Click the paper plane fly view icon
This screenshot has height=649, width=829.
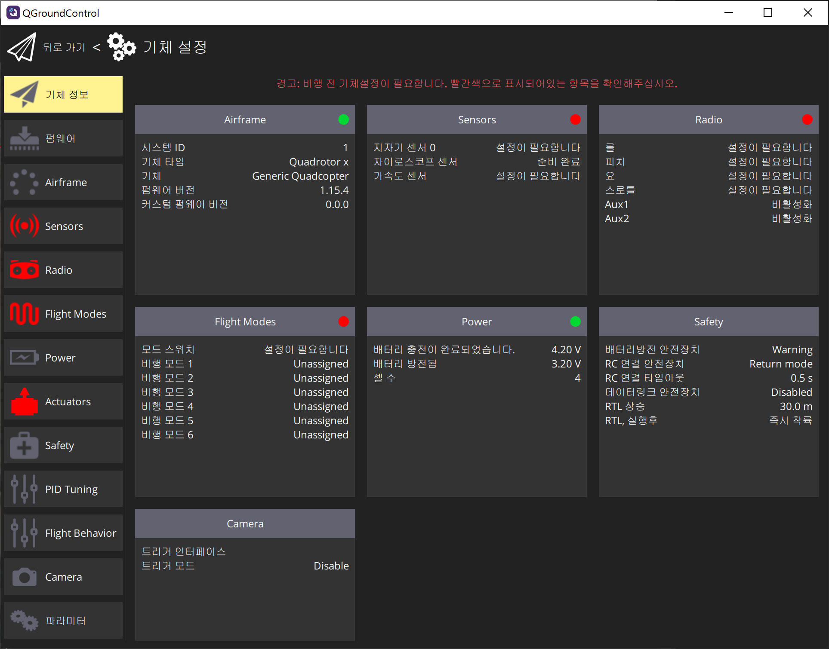pos(22,47)
